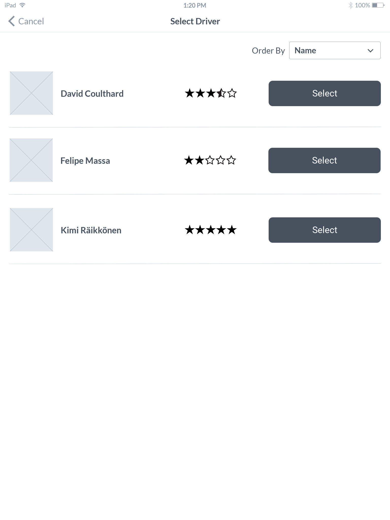Select driver Kimi Räikkönen
The width and height of the screenshot is (390, 520).
(324, 230)
